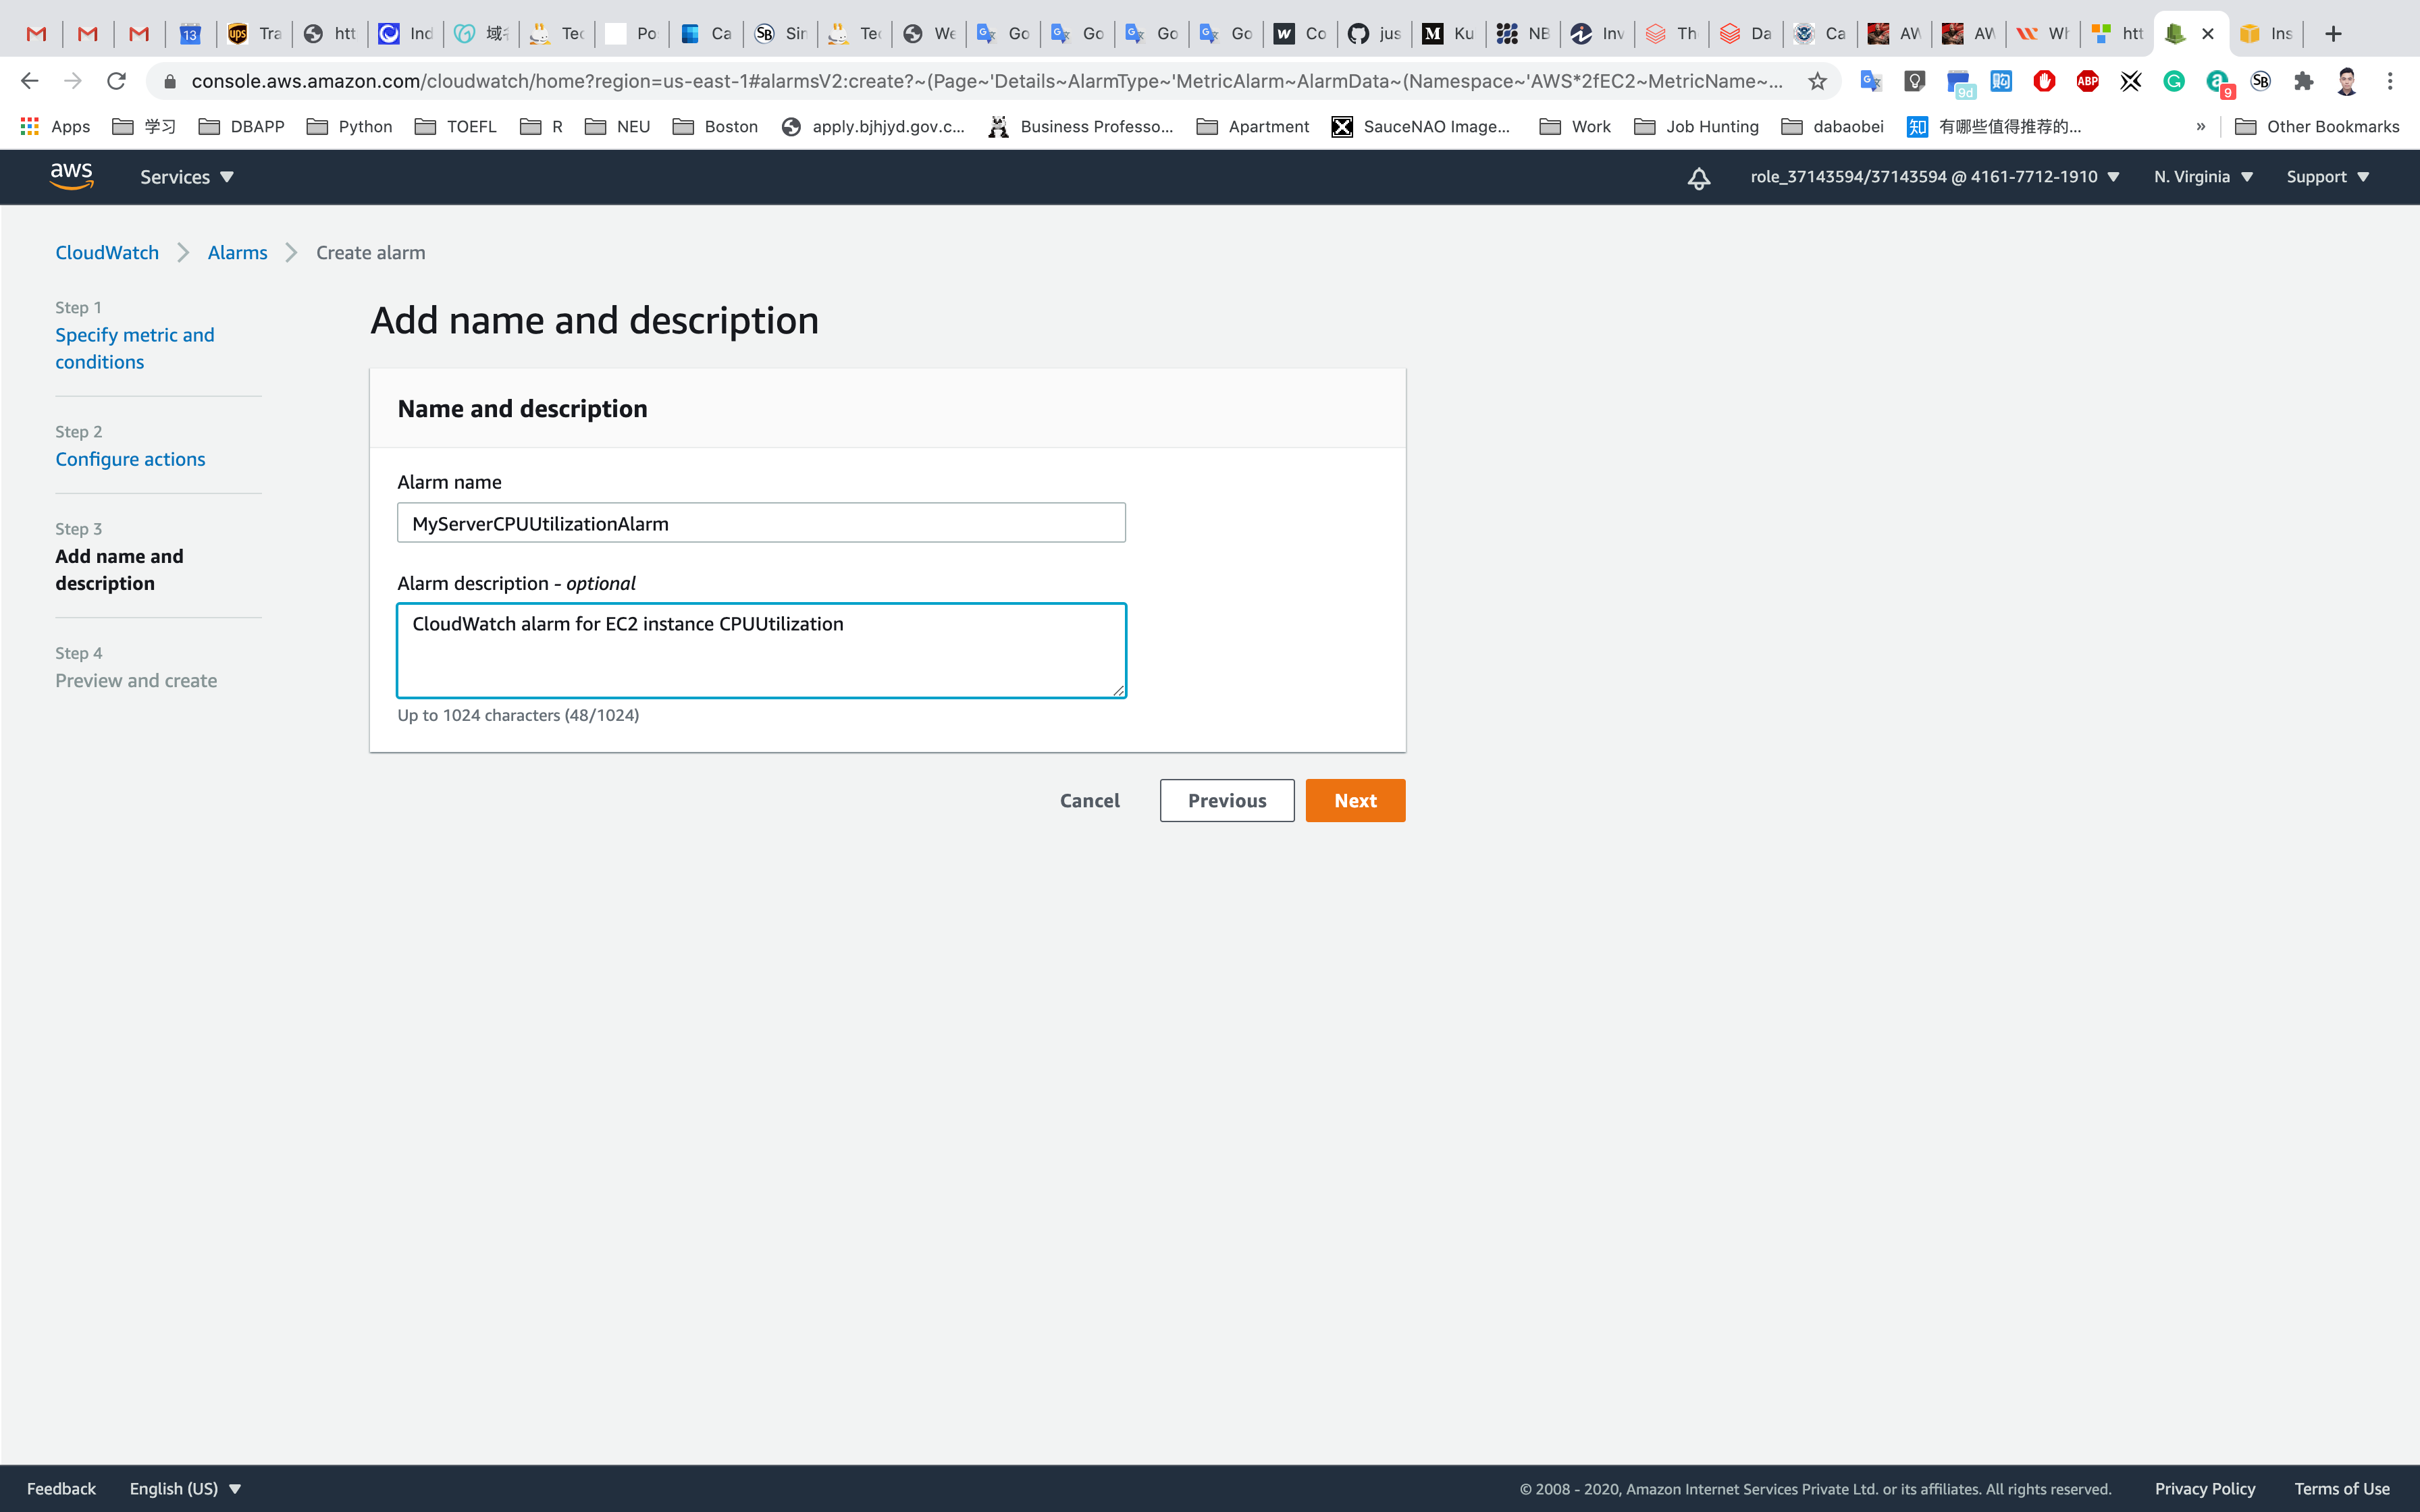Screen dimensions: 2420x1512
Task: Click the AdBlock Plus extension icon
Action: coord(2087,82)
